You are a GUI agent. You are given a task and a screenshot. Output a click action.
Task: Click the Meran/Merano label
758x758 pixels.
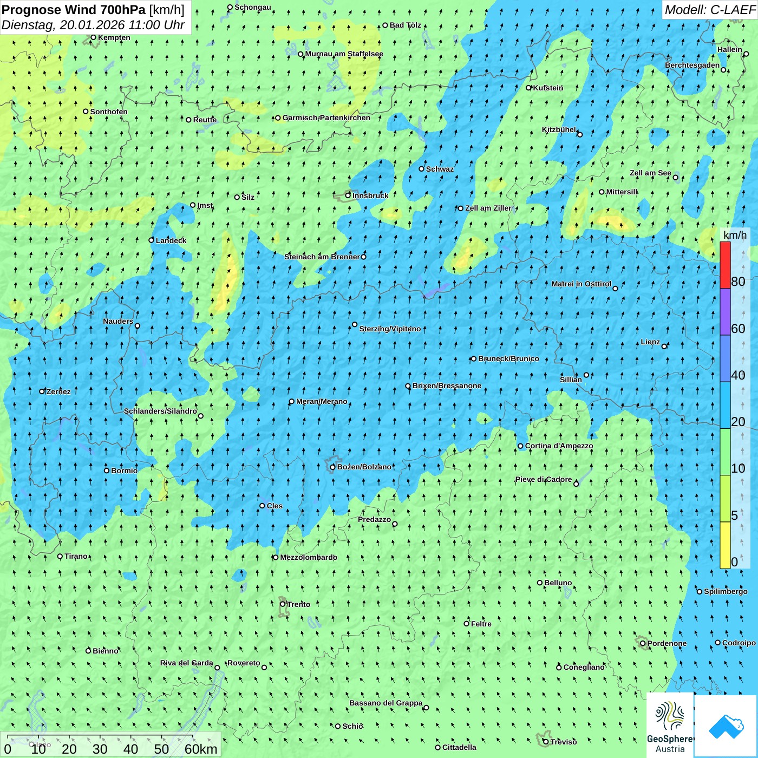[x=322, y=401]
